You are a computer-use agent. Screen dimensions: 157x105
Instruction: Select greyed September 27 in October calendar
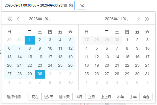[x=87, y=40]
